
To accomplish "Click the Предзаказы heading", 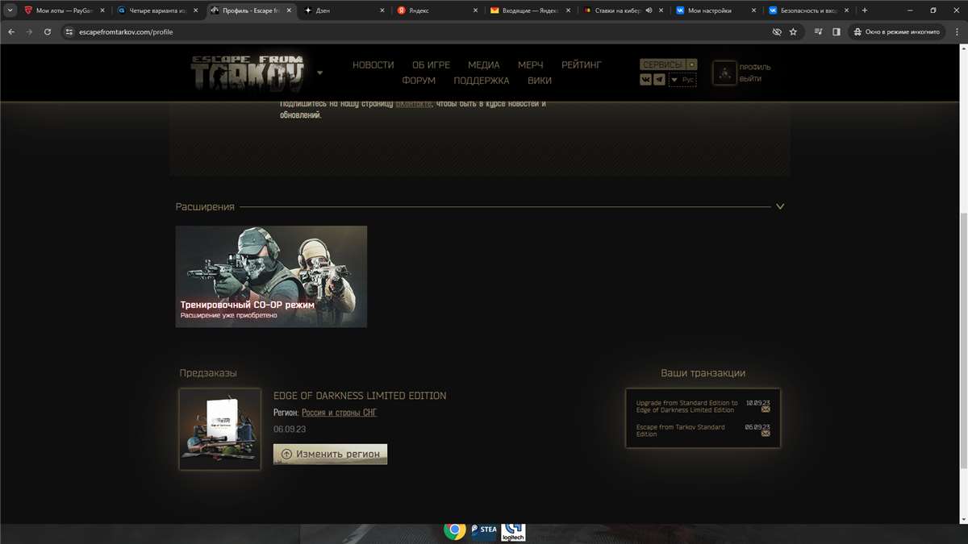I will 208,373.
